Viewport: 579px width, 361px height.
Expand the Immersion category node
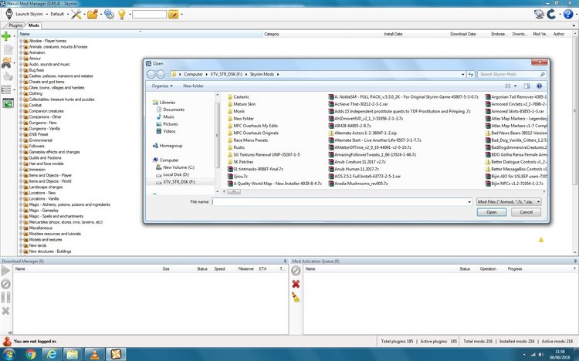point(21,170)
